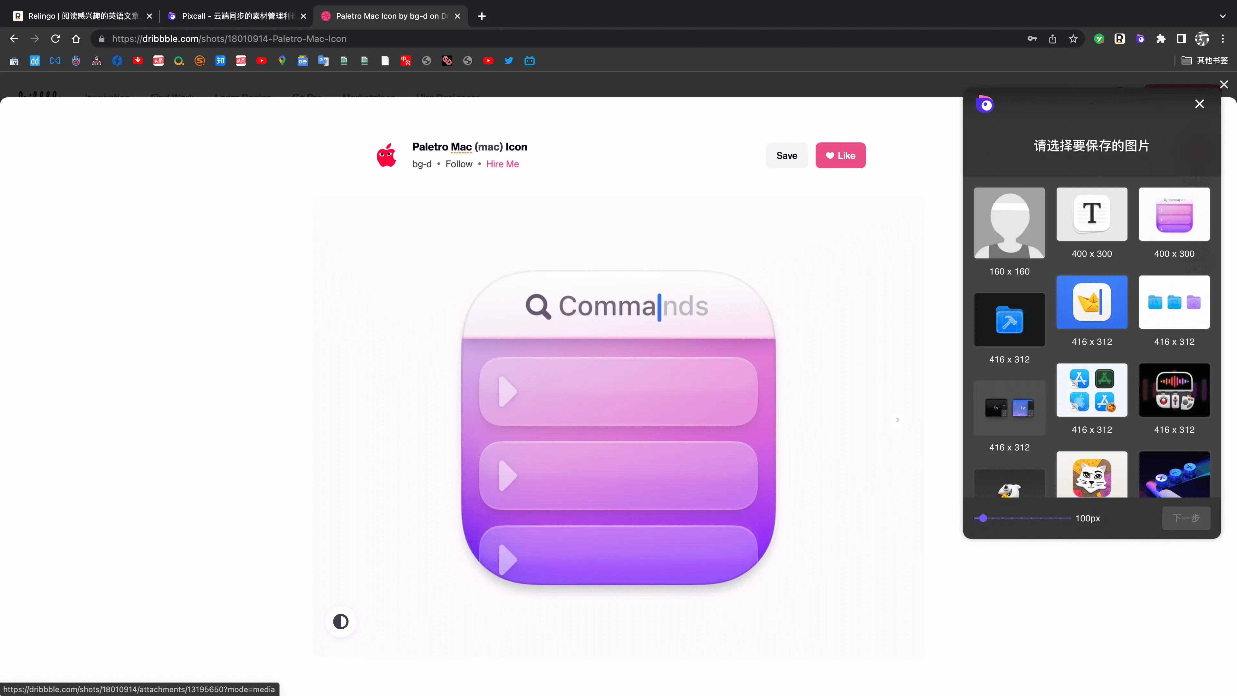The width and height of the screenshot is (1237, 696).
Task: Close the Pixcall tab
Action: coord(303,16)
